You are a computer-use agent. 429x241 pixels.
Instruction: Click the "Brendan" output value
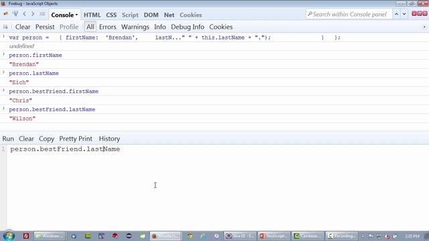[24, 64]
